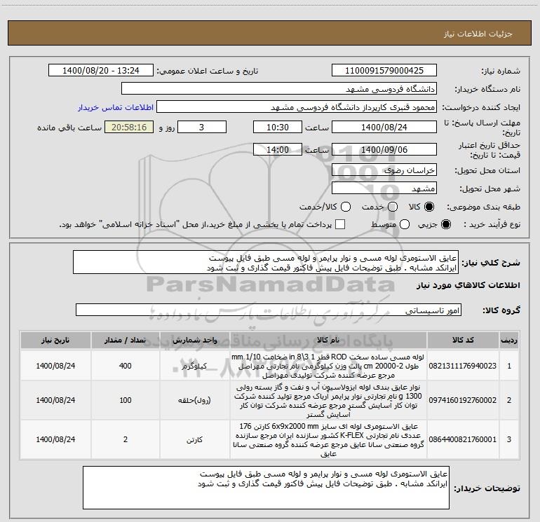Screen dimensions: 540x522
Task: Click the need number field 1100091579000425
Action: pos(384,71)
